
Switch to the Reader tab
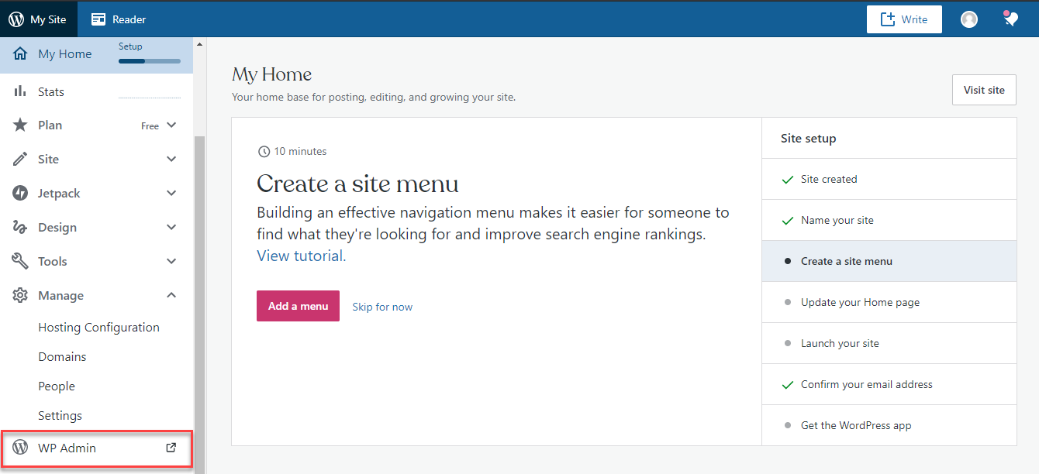[118, 19]
